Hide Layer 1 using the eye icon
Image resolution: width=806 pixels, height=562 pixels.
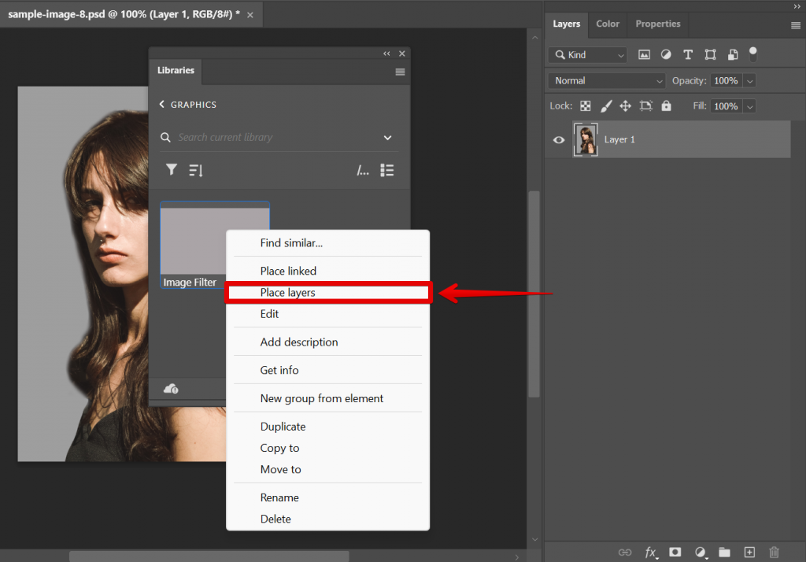(x=559, y=140)
